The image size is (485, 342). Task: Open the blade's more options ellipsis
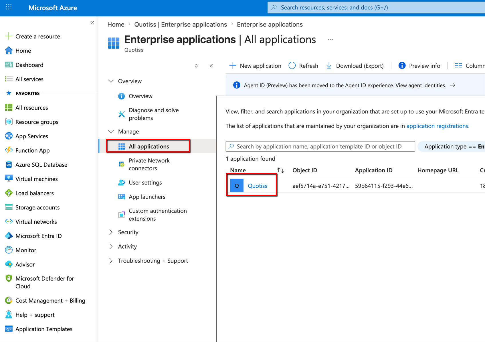330,40
